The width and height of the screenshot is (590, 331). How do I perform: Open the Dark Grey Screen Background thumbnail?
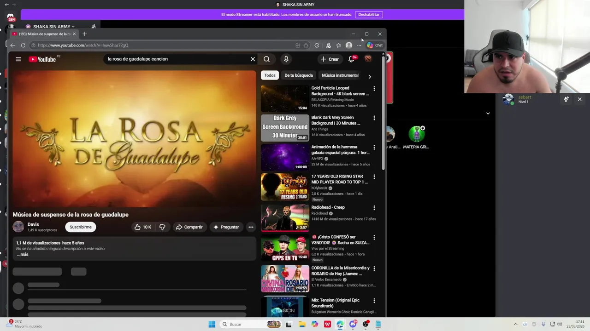pyautogui.click(x=285, y=128)
